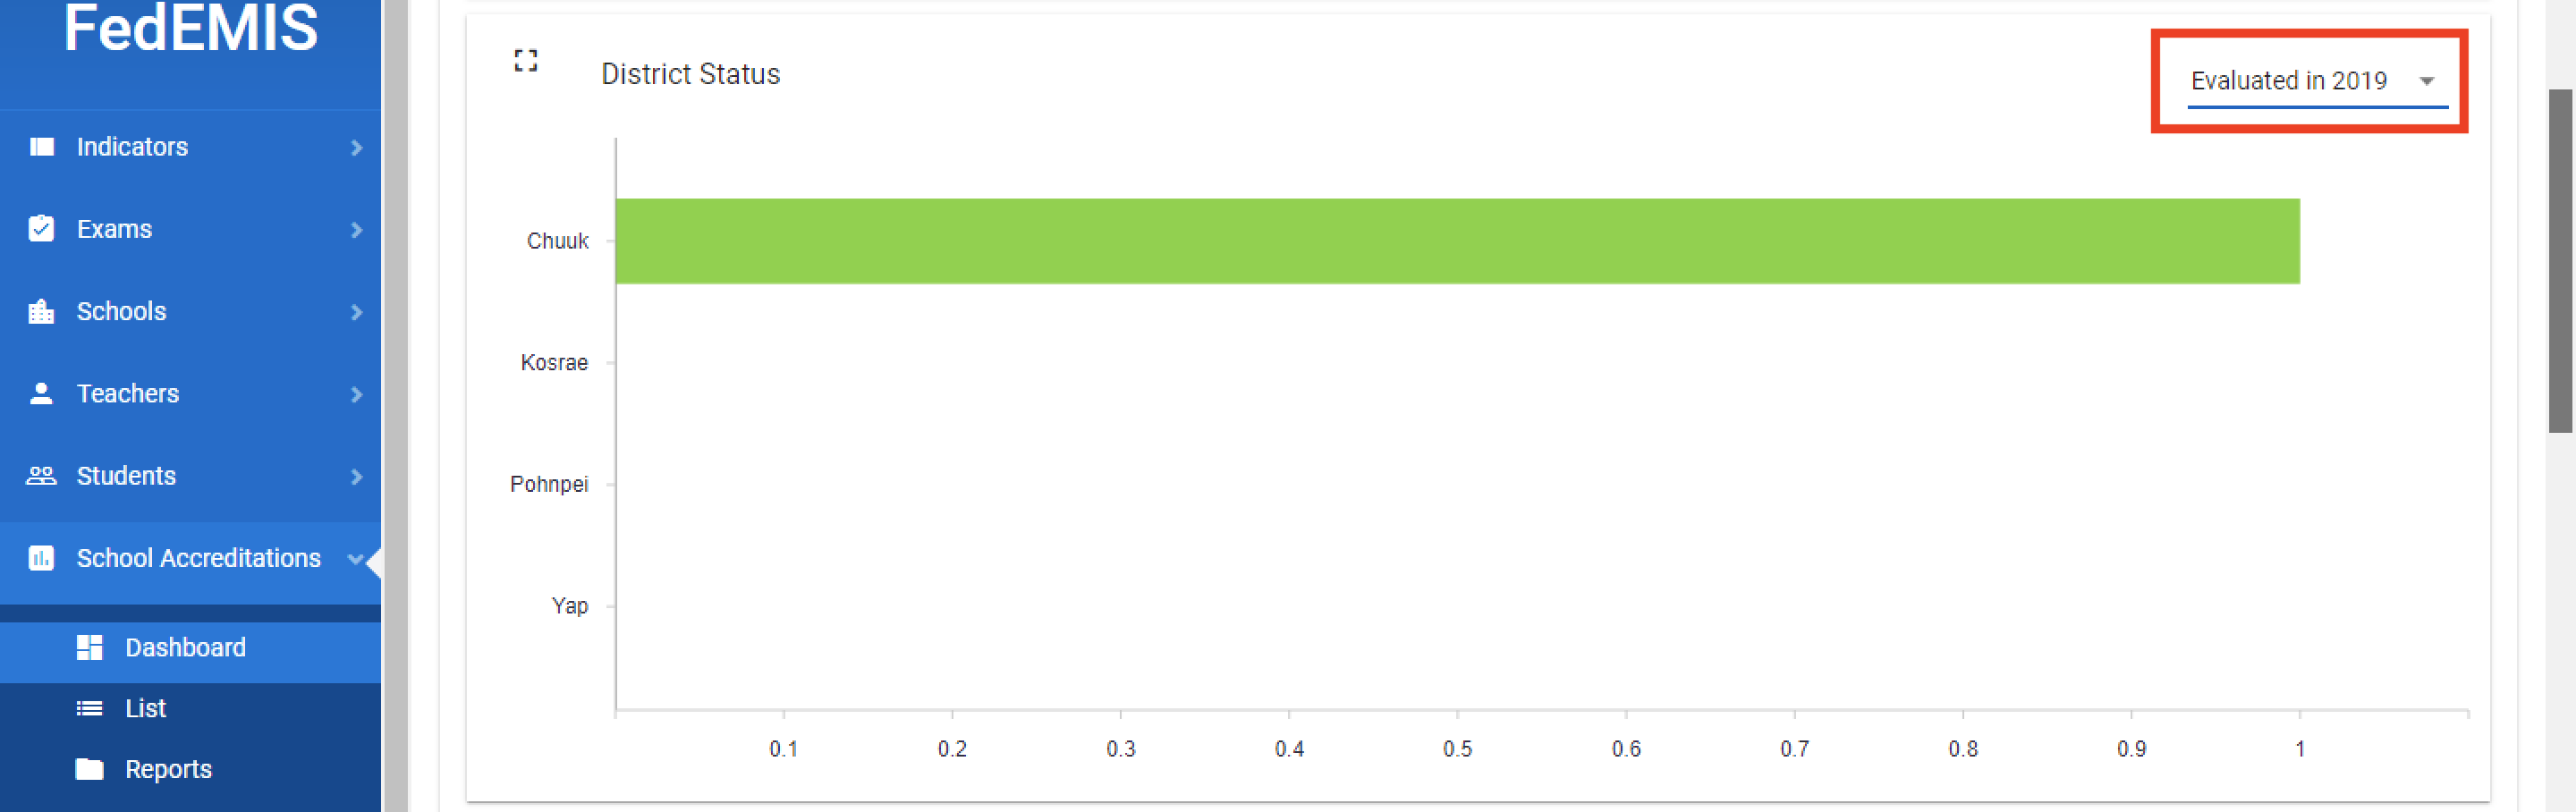Click the Exams clipboard icon
Viewport: 2576px width, 812px height.
(41, 229)
